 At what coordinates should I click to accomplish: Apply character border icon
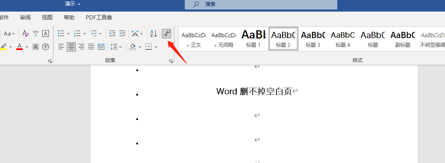click(46, 34)
